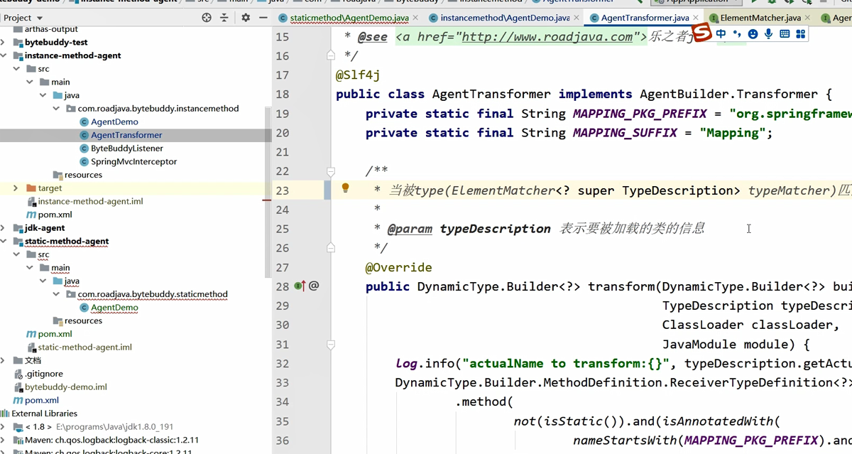Click the MAPPING_SUFFIX constant on line 20
The image size is (852, 454).
(x=625, y=133)
